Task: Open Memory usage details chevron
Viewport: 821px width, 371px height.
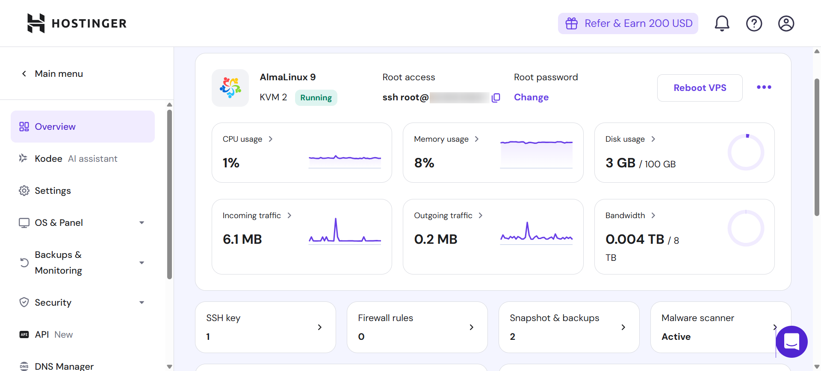Action: click(477, 139)
